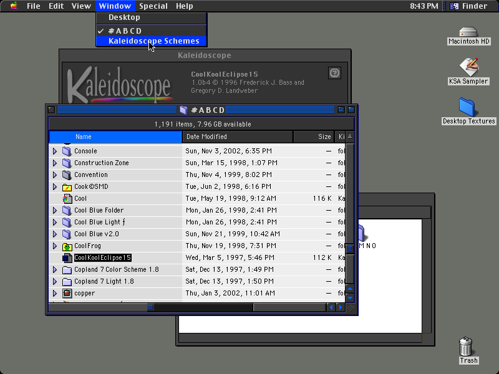This screenshot has width=499, height=374.
Task: Click the copper folder name
Action: click(84, 293)
